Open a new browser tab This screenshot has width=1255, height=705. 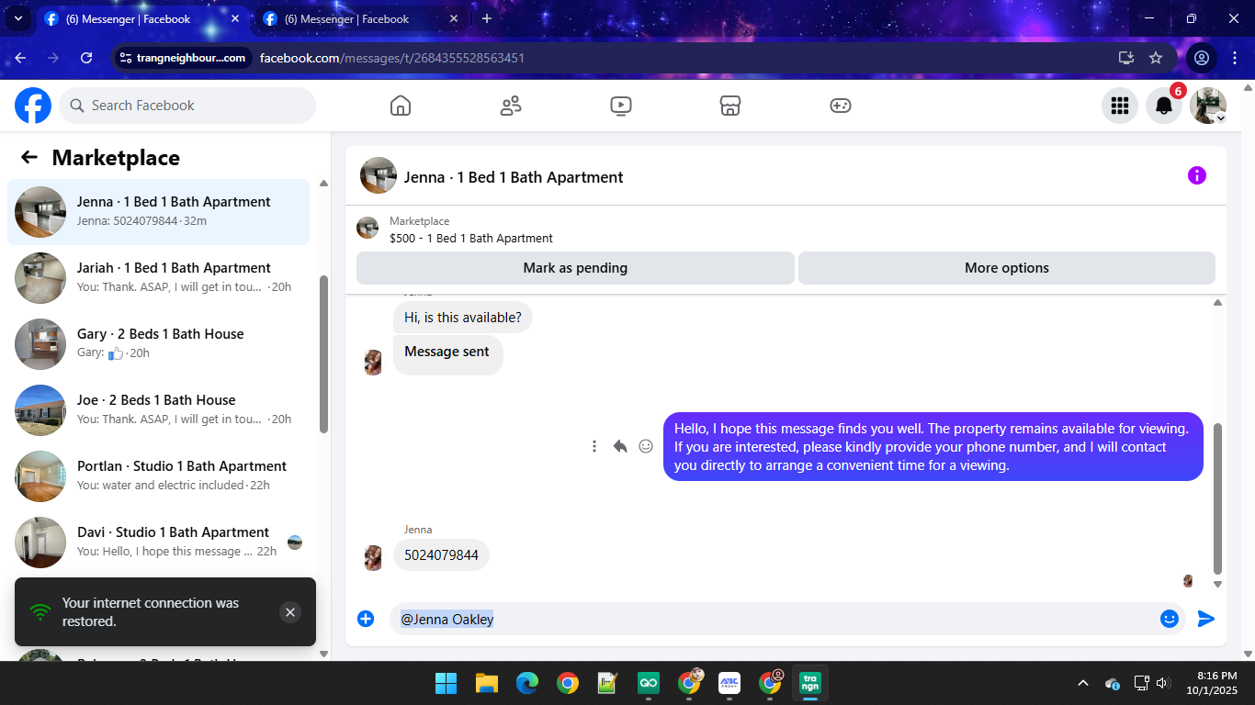[487, 18]
